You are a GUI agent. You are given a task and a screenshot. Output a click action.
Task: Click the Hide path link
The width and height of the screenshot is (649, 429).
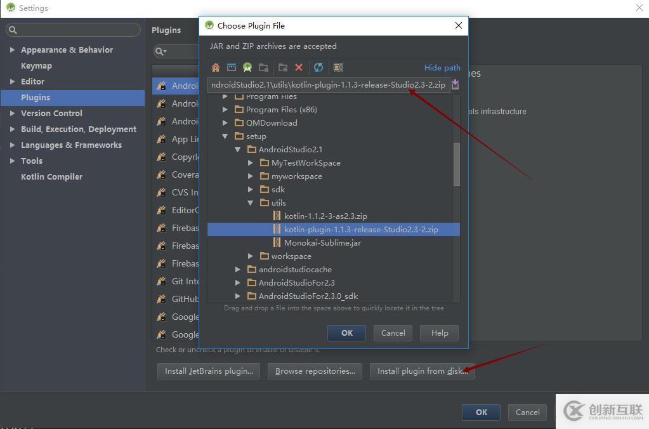tap(442, 67)
